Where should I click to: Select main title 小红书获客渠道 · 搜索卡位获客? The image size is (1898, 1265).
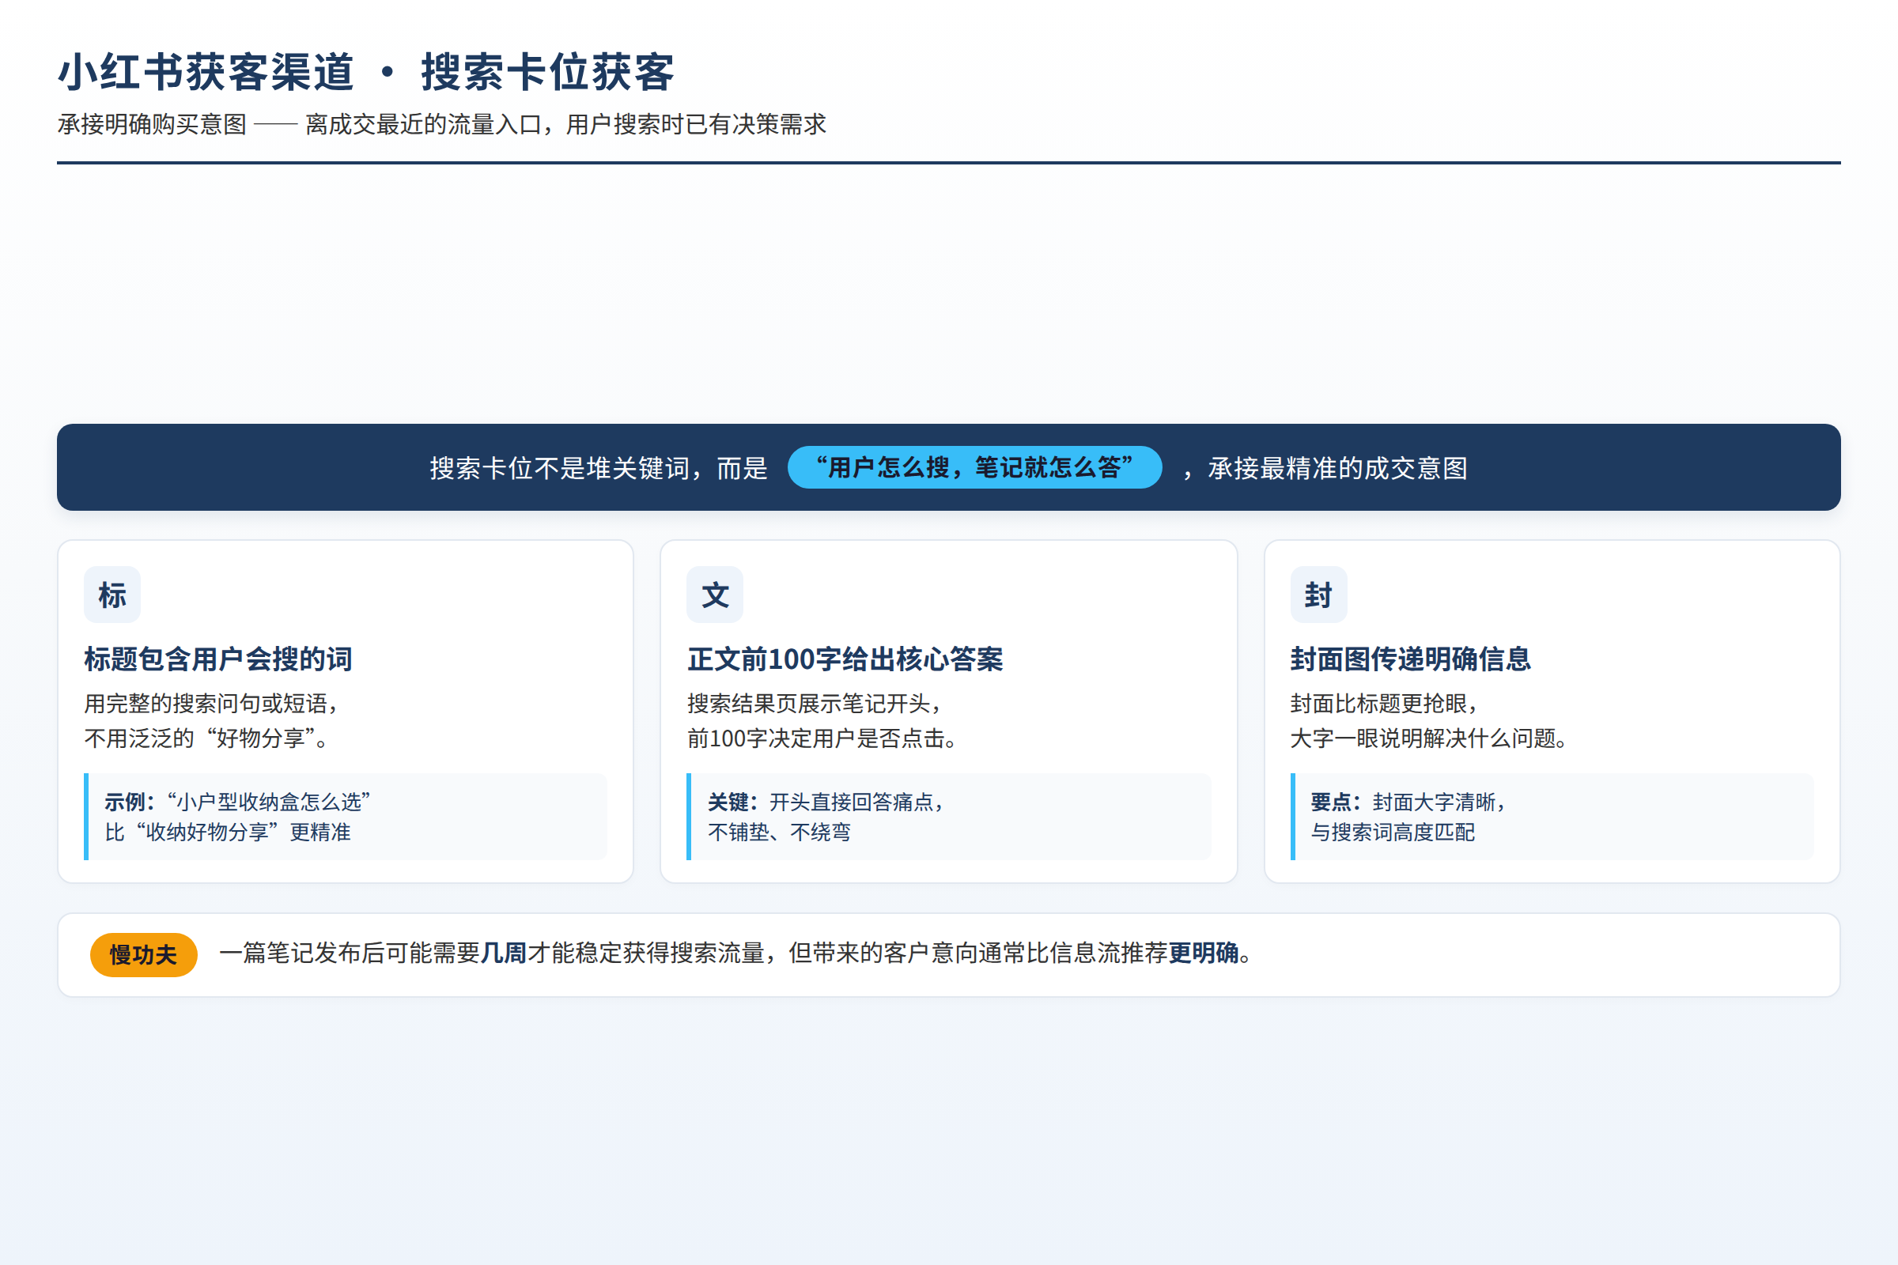(x=367, y=72)
